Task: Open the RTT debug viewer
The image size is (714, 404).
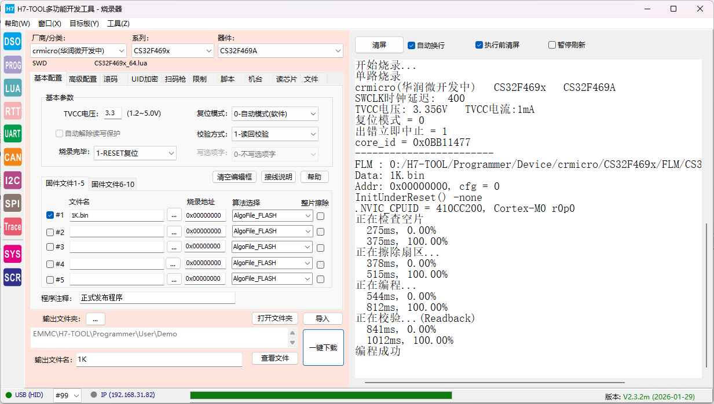Action: 12,111
